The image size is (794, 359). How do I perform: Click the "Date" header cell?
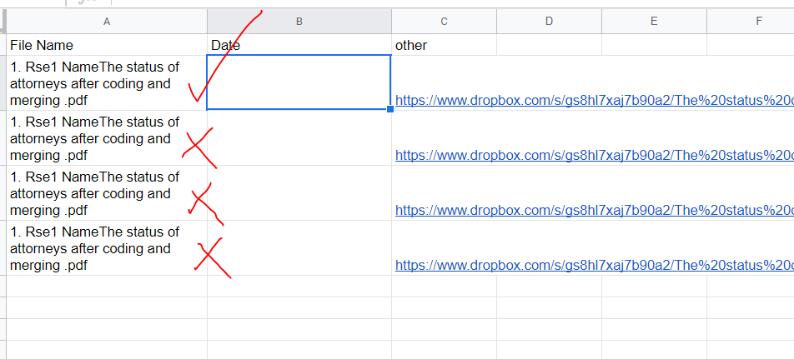[x=299, y=45]
